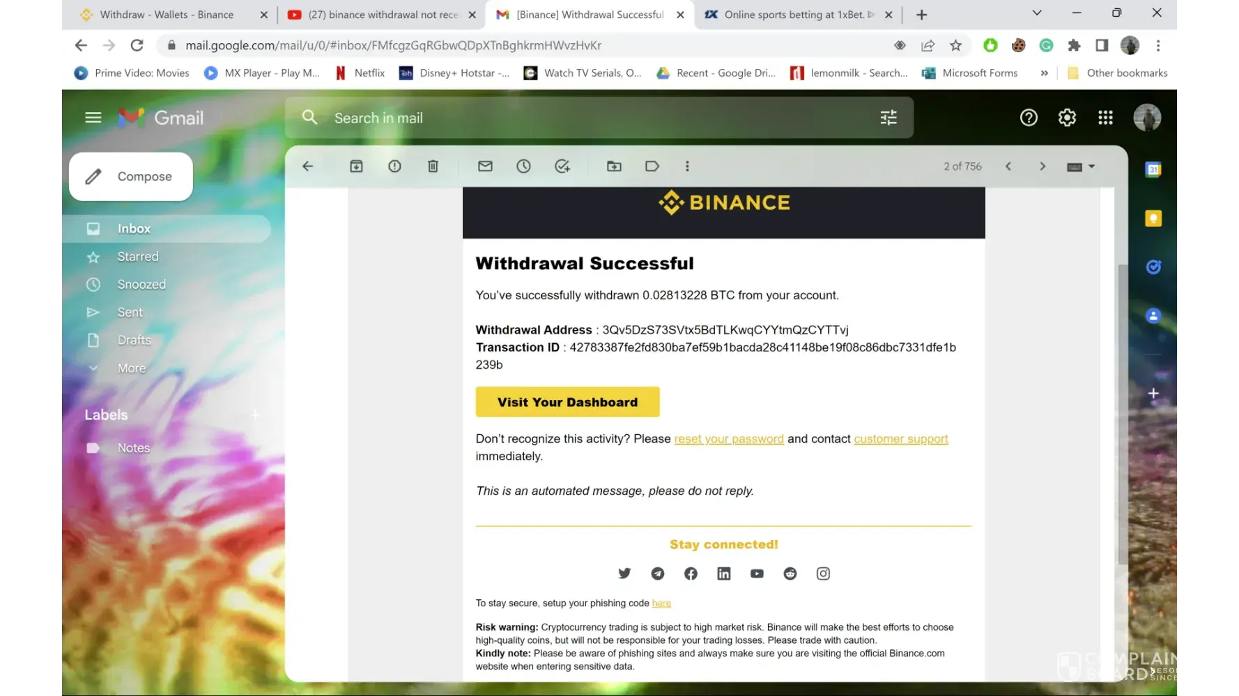This screenshot has width=1239, height=696.
Task: Show search options in the mail search bar
Action: [888, 118]
